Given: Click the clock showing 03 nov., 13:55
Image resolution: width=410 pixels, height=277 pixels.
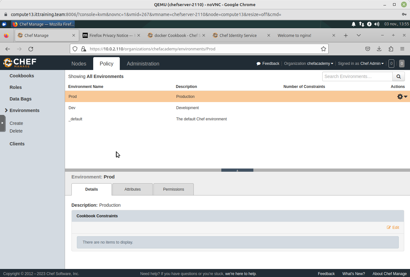Looking at the screenshot, I should click(x=397, y=24).
